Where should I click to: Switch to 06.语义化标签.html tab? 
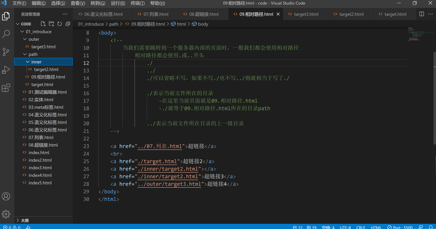coord(103,14)
